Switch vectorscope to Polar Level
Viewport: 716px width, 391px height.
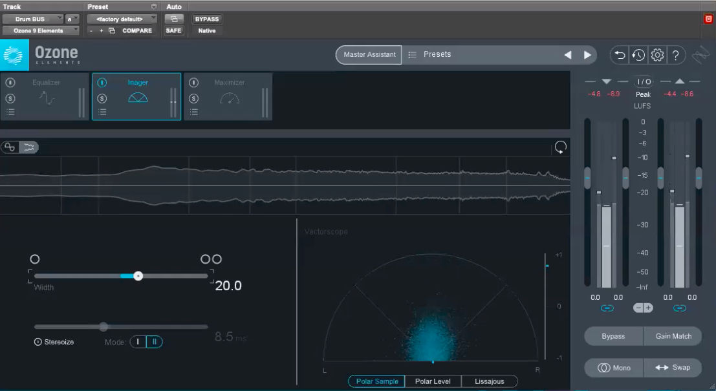pos(433,381)
